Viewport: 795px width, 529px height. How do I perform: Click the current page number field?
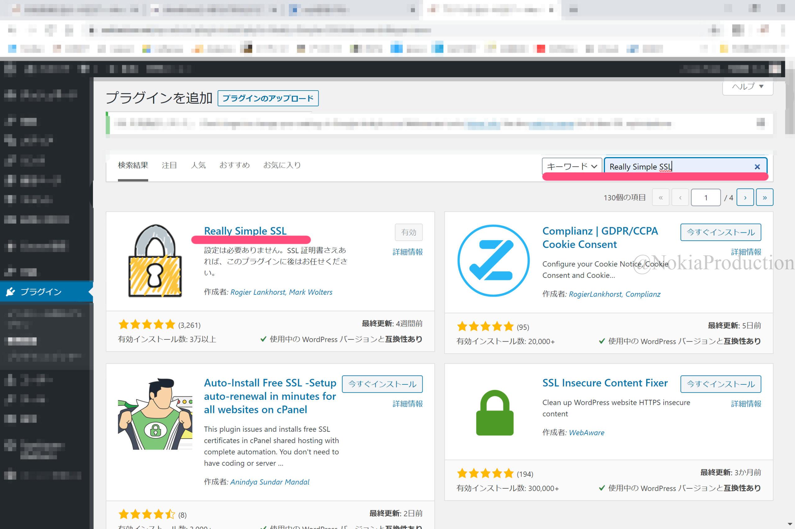point(706,197)
